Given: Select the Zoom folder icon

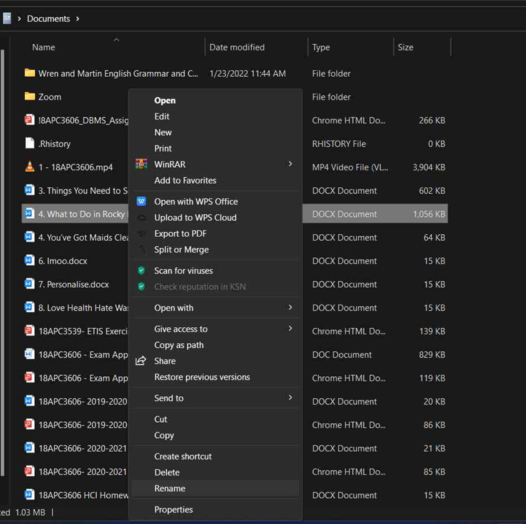Looking at the screenshot, I should pyautogui.click(x=30, y=97).
